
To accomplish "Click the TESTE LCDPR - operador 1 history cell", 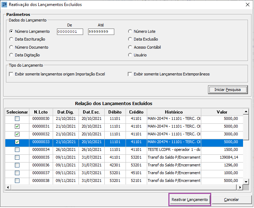I will 174,150.
